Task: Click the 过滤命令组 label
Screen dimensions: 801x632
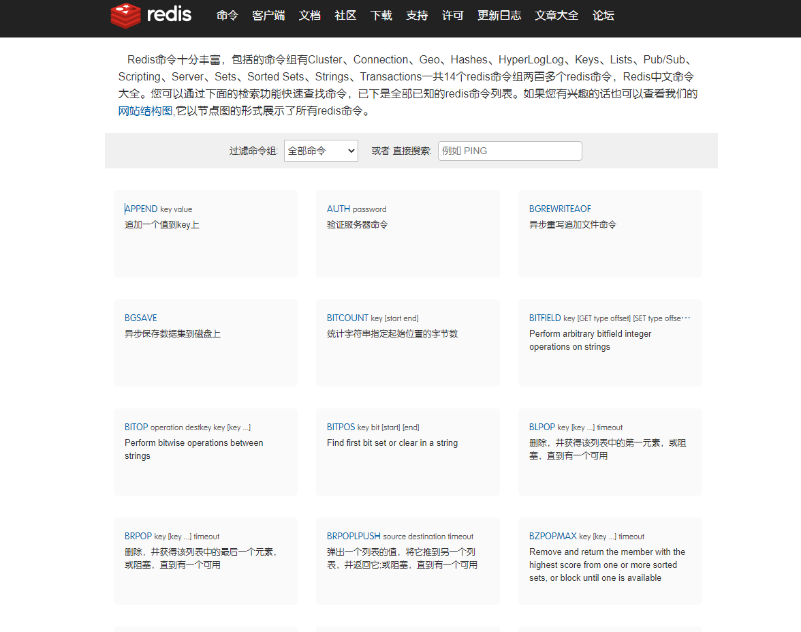Action: point(253,151)
